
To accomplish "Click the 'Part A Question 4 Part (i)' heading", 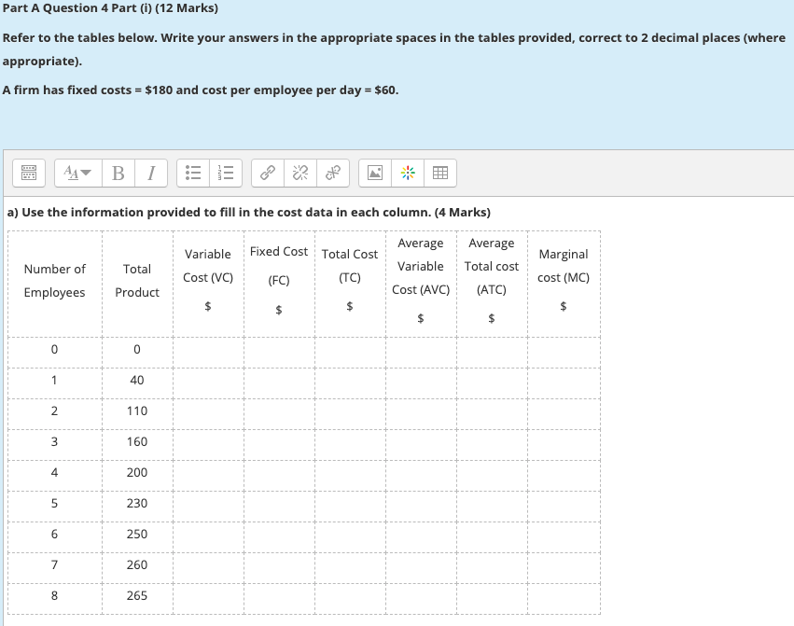I will (110, 8).
